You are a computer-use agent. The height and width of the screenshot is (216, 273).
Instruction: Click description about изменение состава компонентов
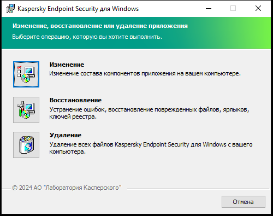coord(145,73)
